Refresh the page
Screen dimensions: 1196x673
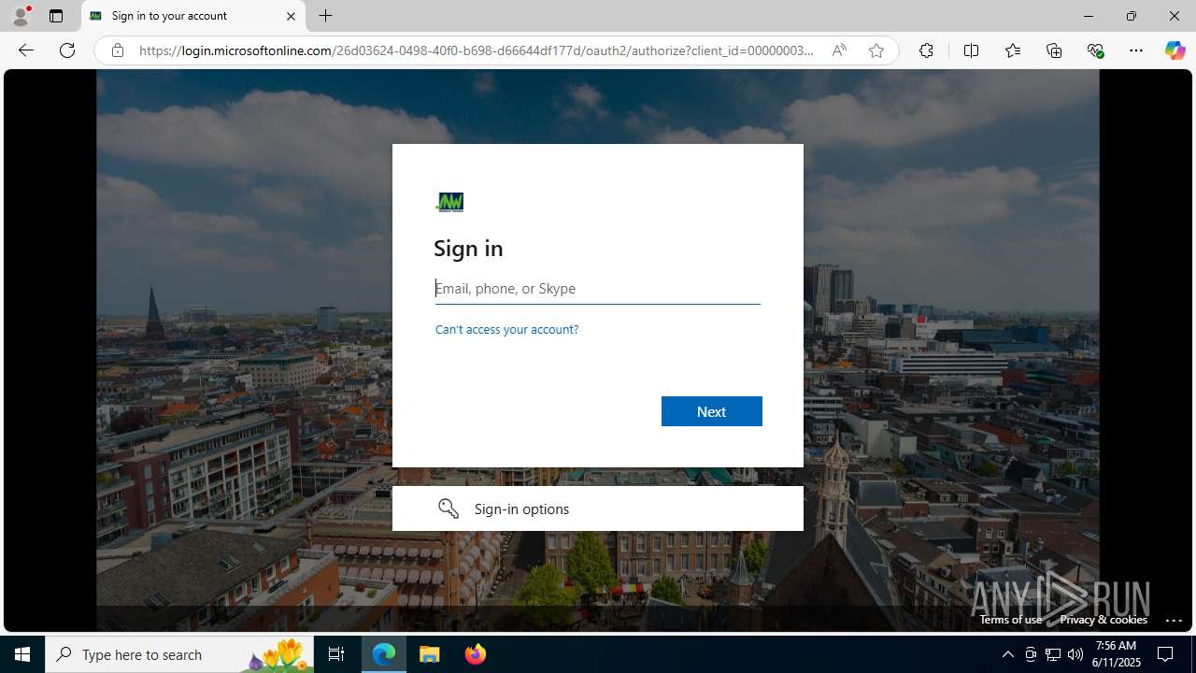pyautogui.click(x=67, y=50)
